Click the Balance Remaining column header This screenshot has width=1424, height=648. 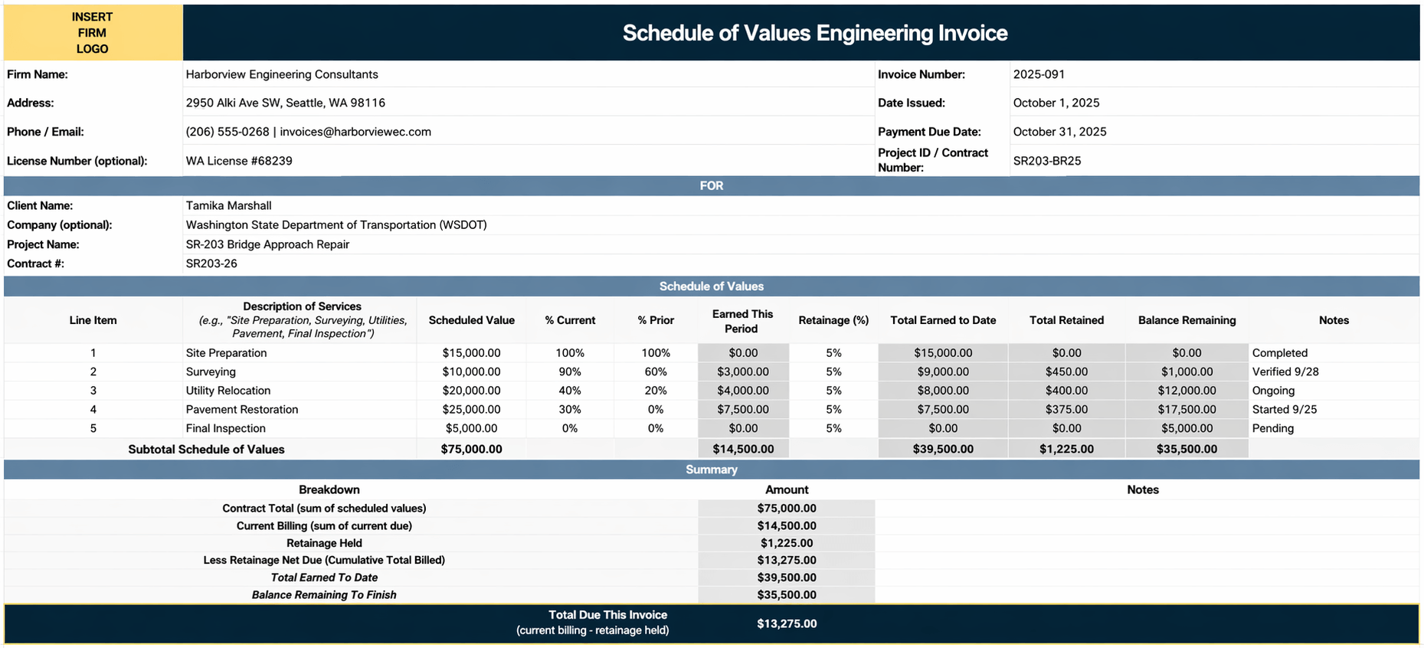pos(1187,320)
